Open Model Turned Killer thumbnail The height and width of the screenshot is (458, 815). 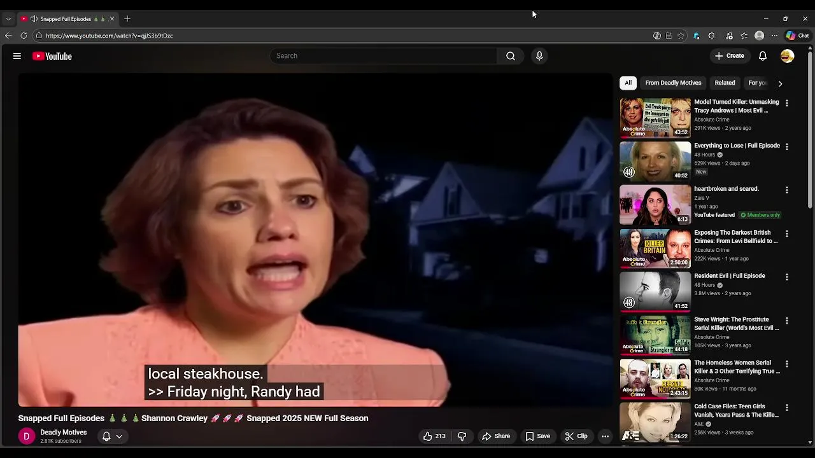[x=655, y=118]
